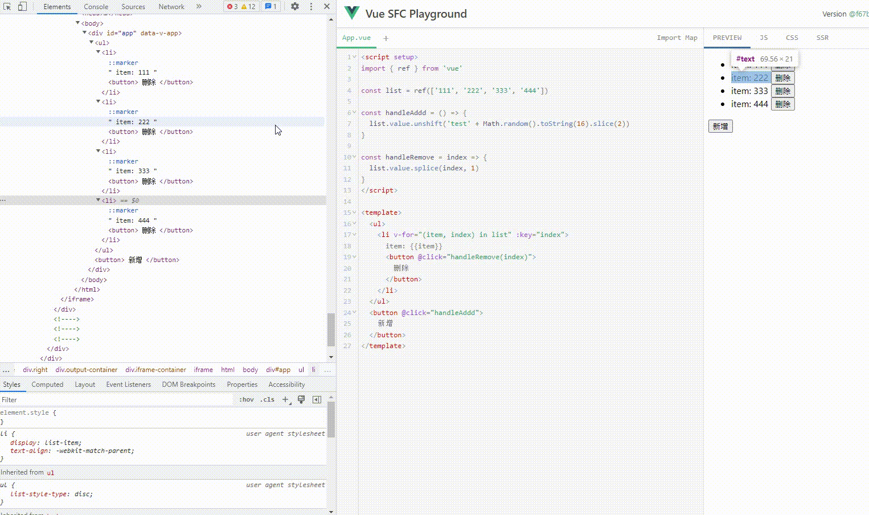Screen dimensions: 869x515
Task: Toggle computed styles sidebar icon
Action: pos(317,399)
